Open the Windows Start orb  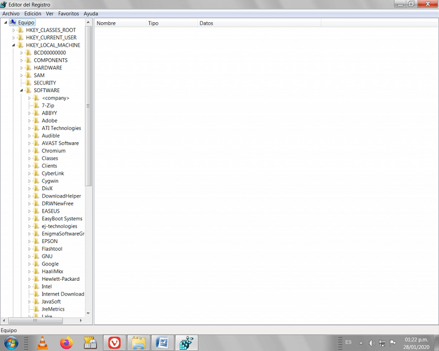[11, 343]
